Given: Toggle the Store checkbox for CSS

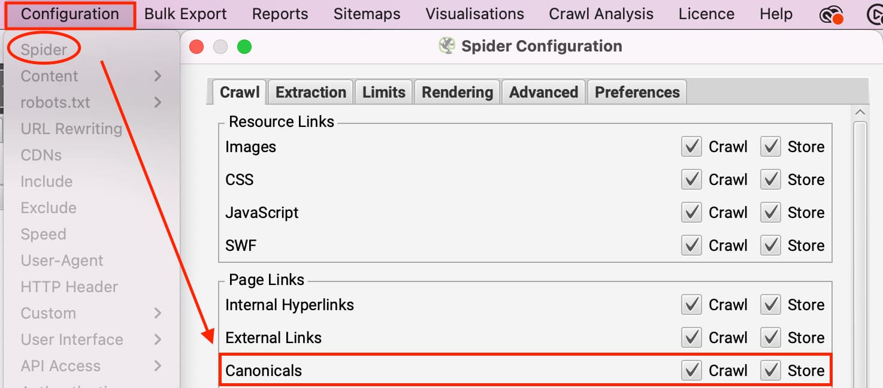Looking at the screenshot, I should 770,180.
